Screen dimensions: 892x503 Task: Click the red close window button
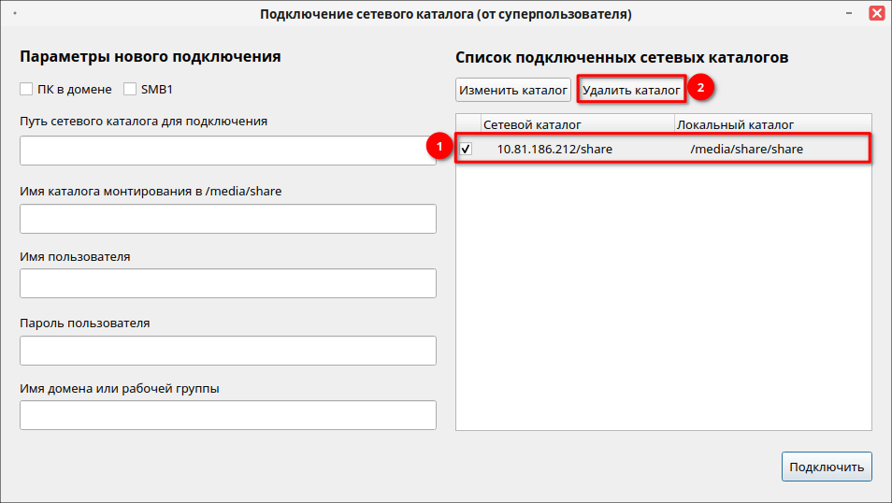876,14
